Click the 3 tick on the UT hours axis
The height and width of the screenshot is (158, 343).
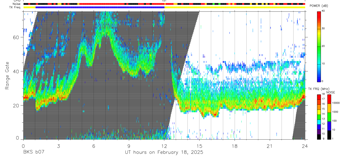pyautogui.click(x=58, y=146)
